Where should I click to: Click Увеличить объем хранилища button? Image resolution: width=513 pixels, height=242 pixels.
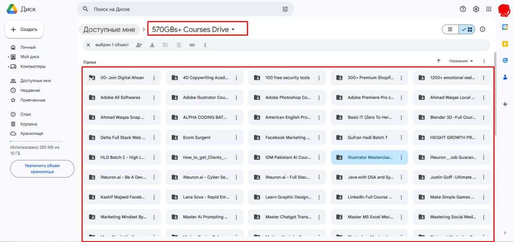coord(42,169)
